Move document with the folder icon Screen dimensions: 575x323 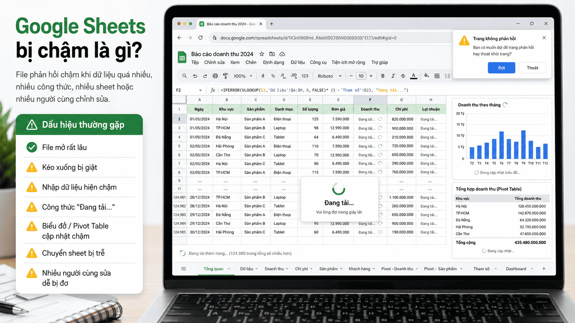point(272,54)
